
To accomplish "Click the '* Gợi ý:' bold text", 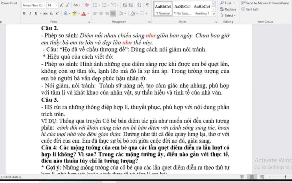I will (51, 168).
